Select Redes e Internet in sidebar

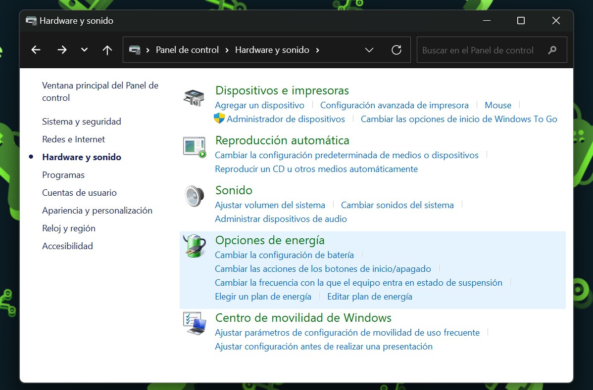click(x=74, y=139)
